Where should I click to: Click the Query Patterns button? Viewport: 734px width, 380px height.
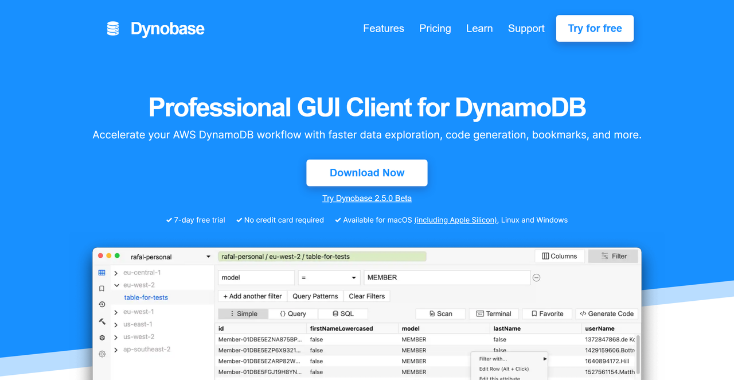coord(315,296)
